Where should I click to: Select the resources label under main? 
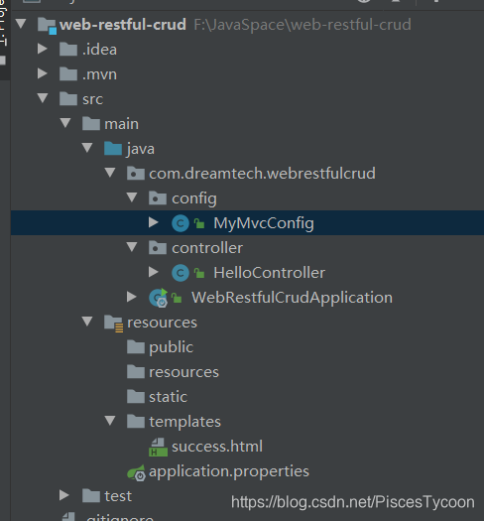(162, 323)
